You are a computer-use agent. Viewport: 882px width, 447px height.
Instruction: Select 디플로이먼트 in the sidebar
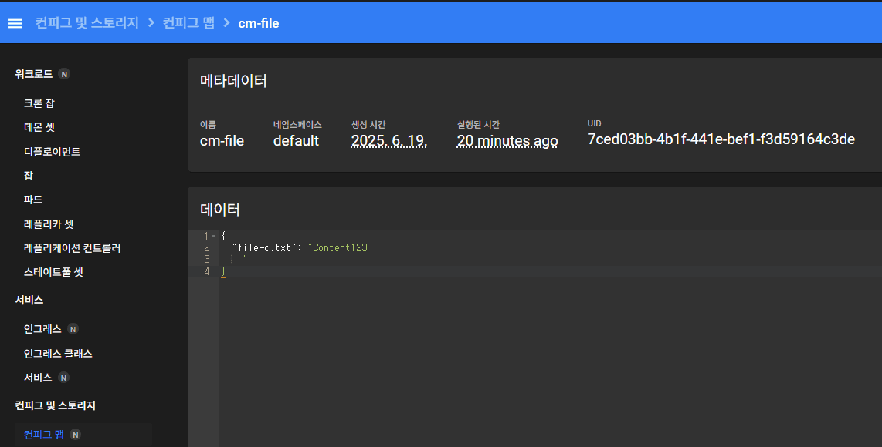click(52, 152)
